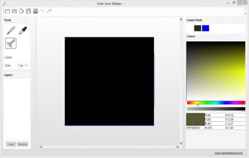Save the icon with the first floppy disk
249x158 pixels.
pyautogui.click(x=29, y=11)
